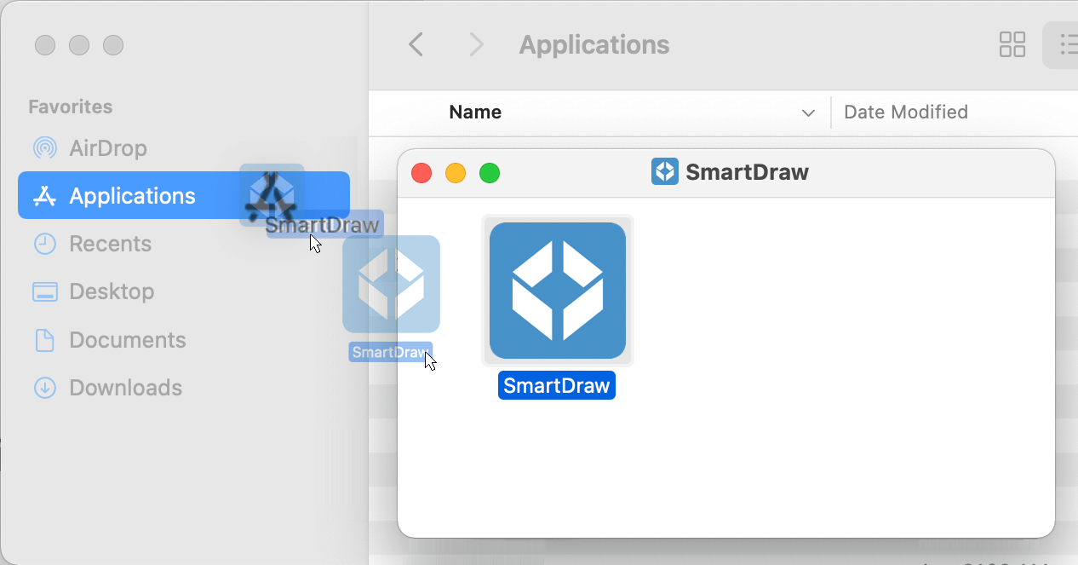Switch to list view mode
This screenshot has width=1078, height=565.
pos(1067,44)
